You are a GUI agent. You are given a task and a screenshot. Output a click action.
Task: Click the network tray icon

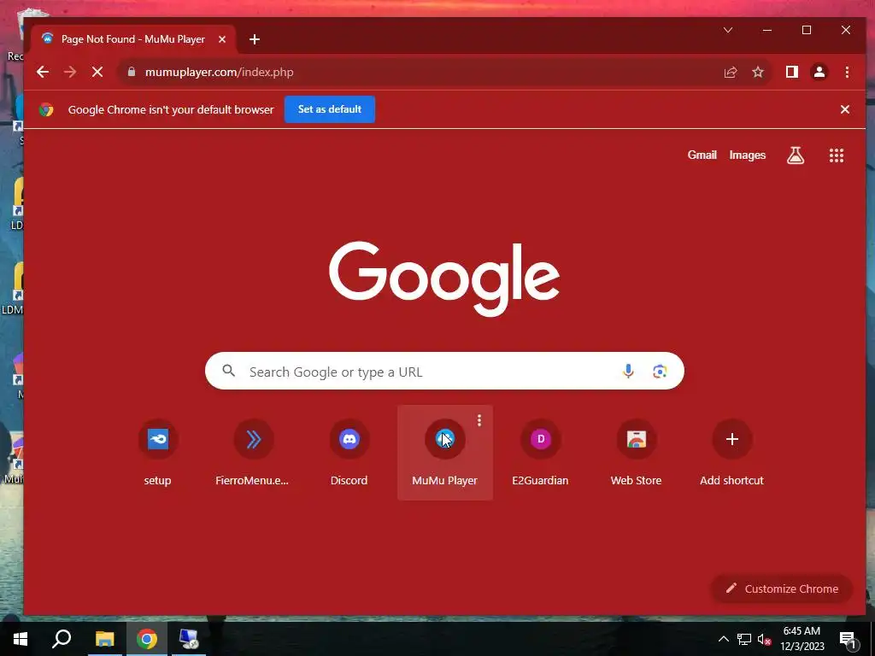(744, 639)
